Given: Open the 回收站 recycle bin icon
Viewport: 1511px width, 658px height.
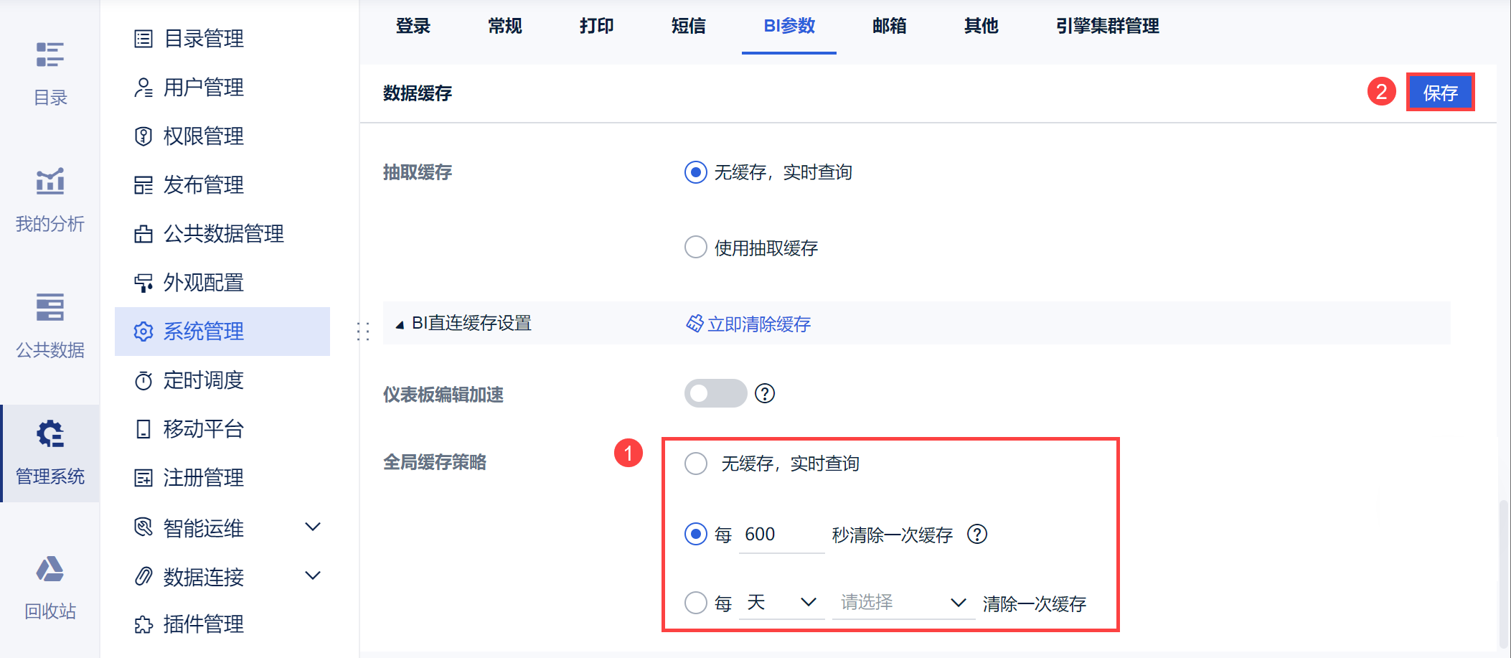Looking at the screenshot, I should point(50,570).
